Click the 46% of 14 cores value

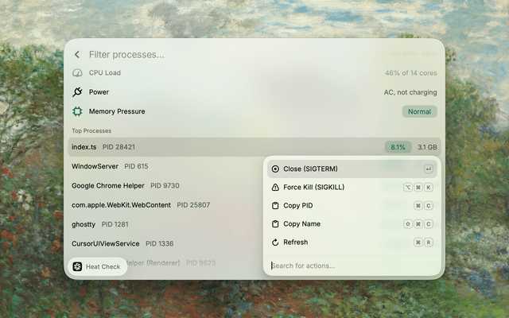(x=411, y=73)
